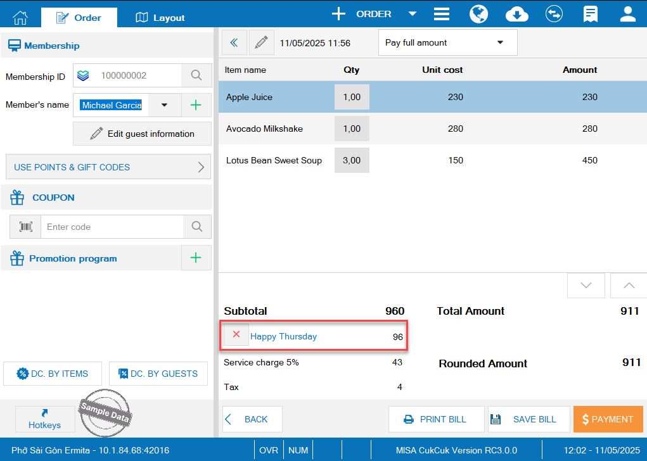Search membership ID with magnifier icon
This screenshot has height=461, width=647.
point(196,76)
